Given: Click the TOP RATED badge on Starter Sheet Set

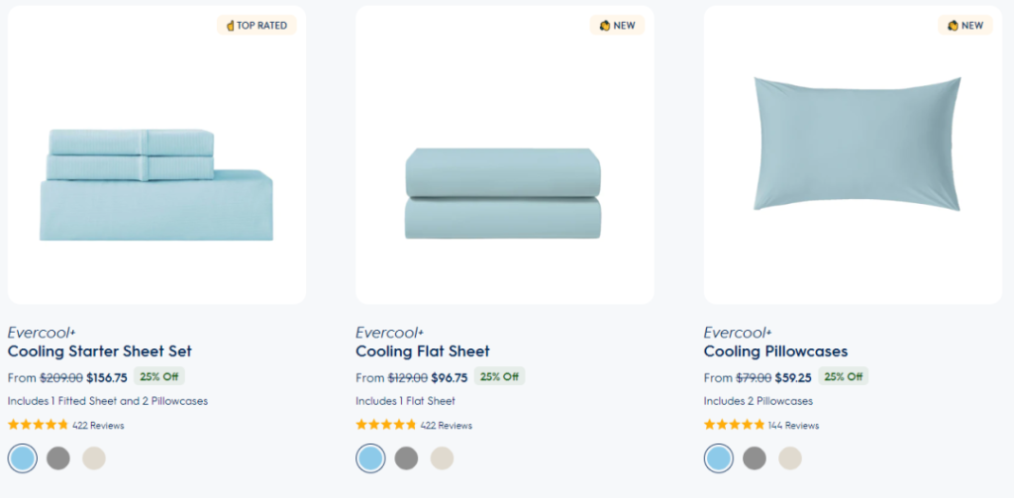Looking at the screenshot, I should [256, 25].
